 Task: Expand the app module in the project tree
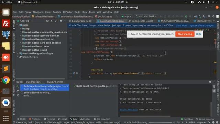point(20,29)
